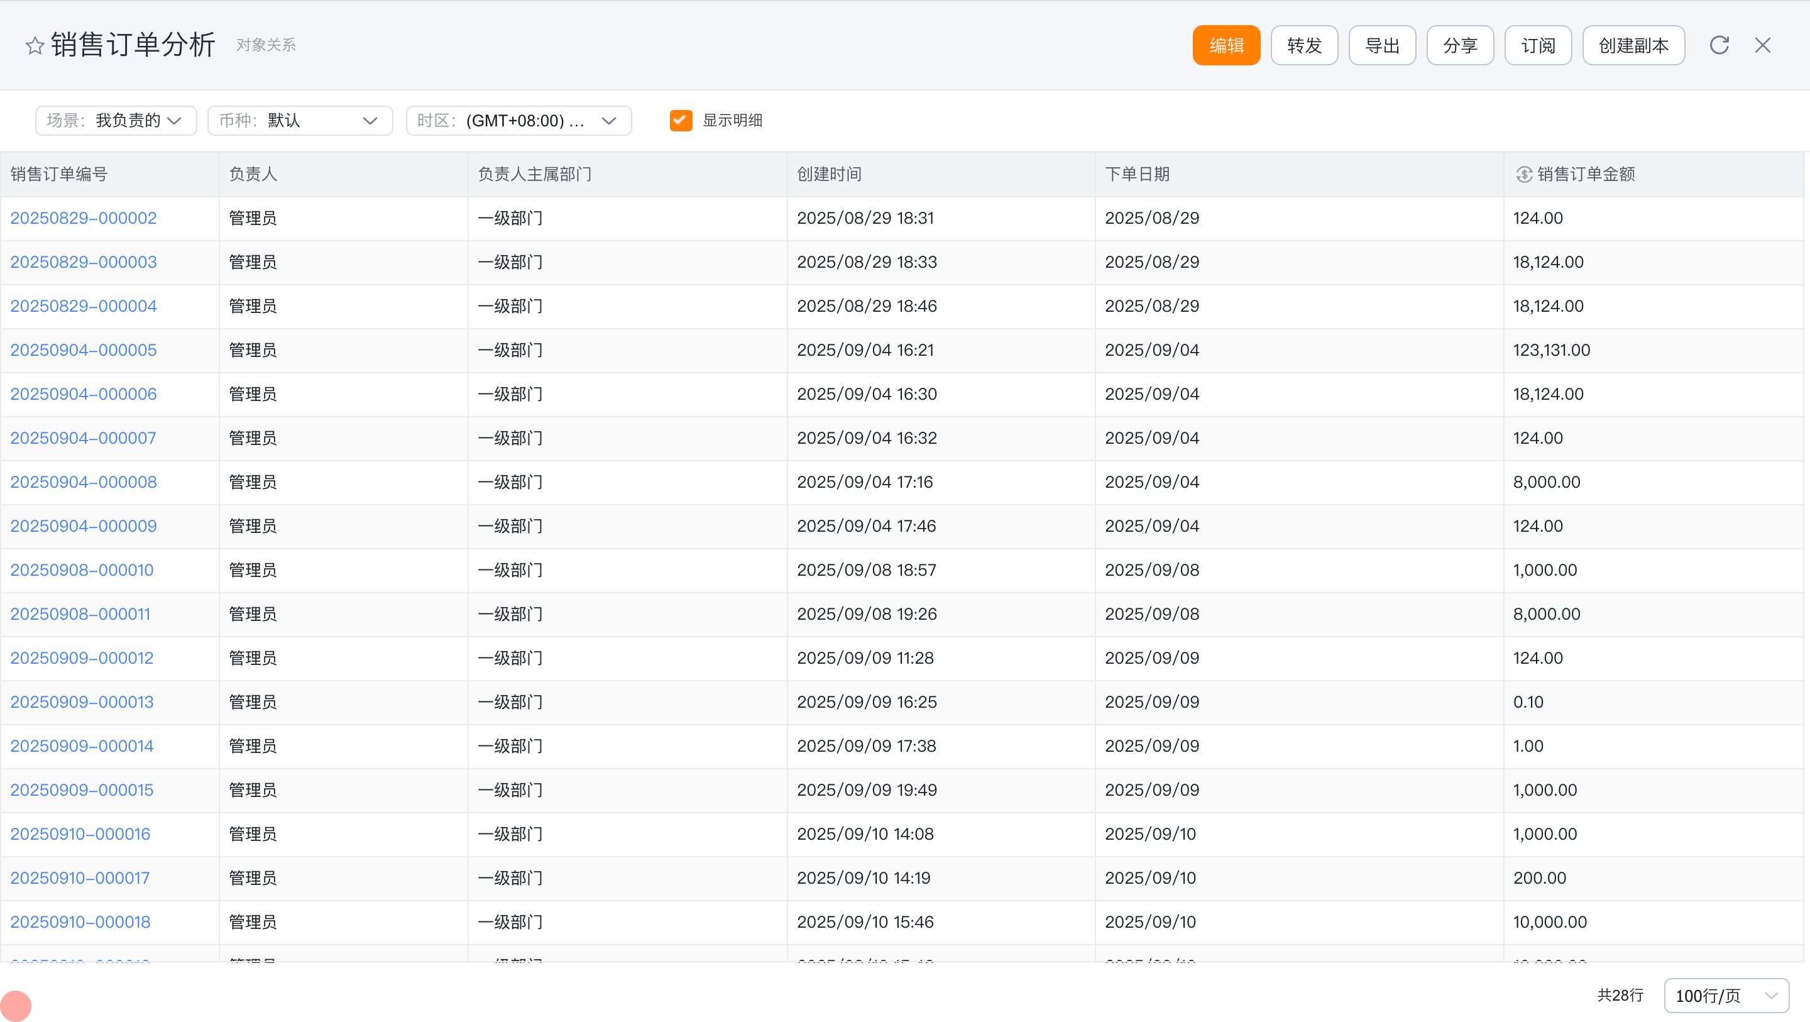This screenshot has height=1022, width=1810.
Task: Expand the 币种 默认 dropdown
Action: click(x=300, y=120)
